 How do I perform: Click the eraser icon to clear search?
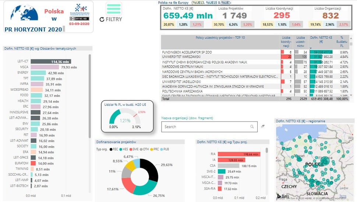[x=263, y=126]
